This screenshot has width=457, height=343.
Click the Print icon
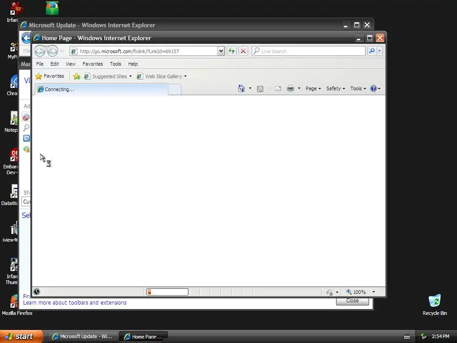(x=291, y=89)
